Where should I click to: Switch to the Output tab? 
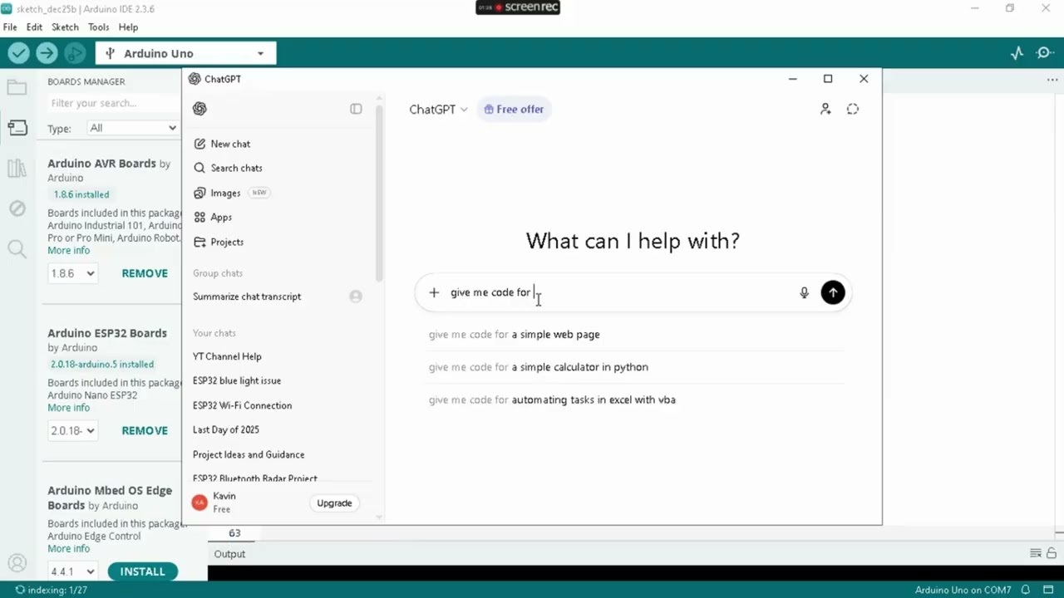[229, 554]
